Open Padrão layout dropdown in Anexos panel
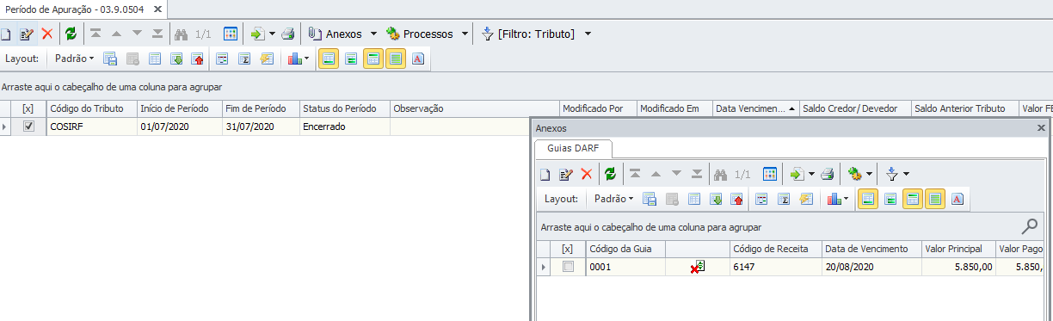1053x321 pixels. pos(613,198)
